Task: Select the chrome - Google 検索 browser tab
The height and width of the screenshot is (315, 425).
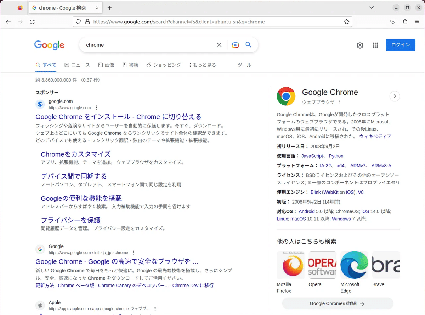Action: click(x=66, y=8)
